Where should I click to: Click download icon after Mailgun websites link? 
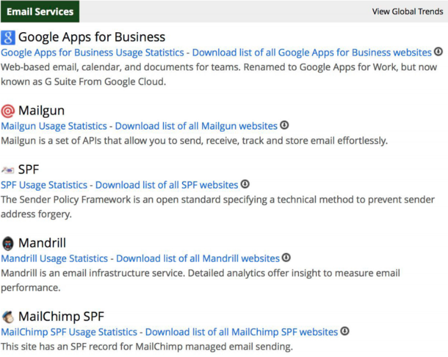[x=284, y=125]
